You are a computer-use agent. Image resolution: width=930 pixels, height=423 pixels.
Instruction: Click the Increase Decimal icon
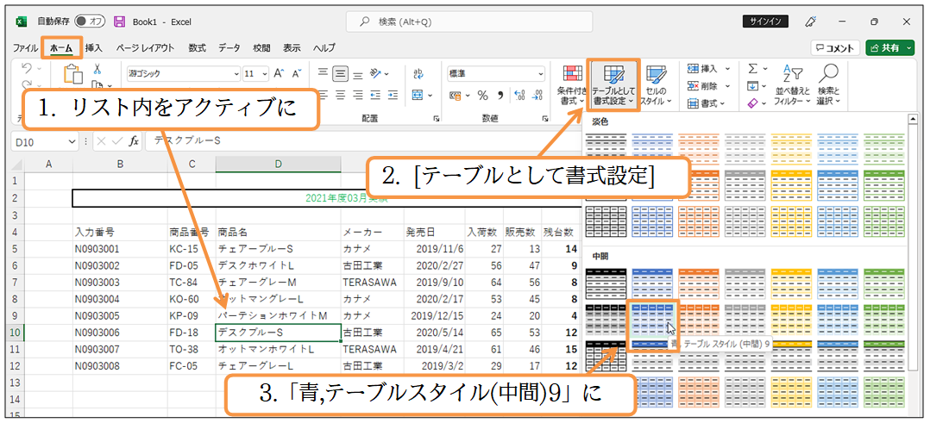click(x=519, y=95)
